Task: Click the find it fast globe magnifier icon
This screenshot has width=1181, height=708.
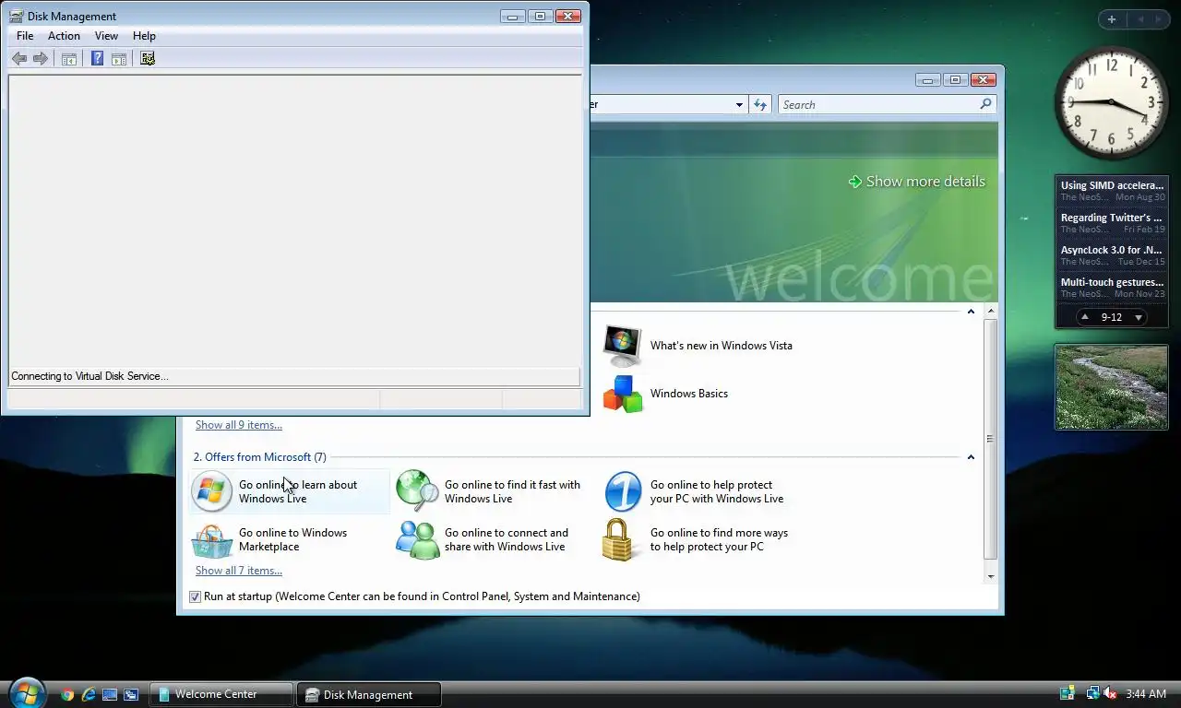Action: [417, 491]
